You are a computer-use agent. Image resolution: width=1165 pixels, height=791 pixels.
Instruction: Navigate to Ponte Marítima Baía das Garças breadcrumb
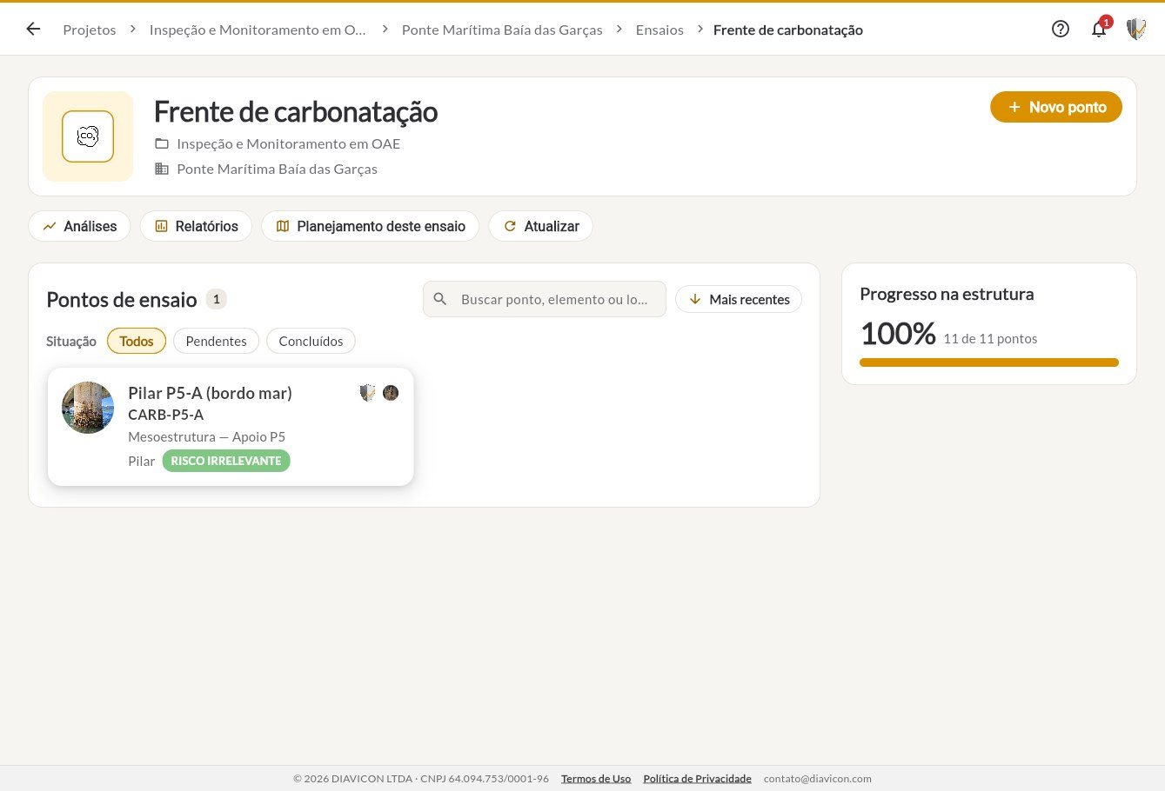(x=502, y=30)
